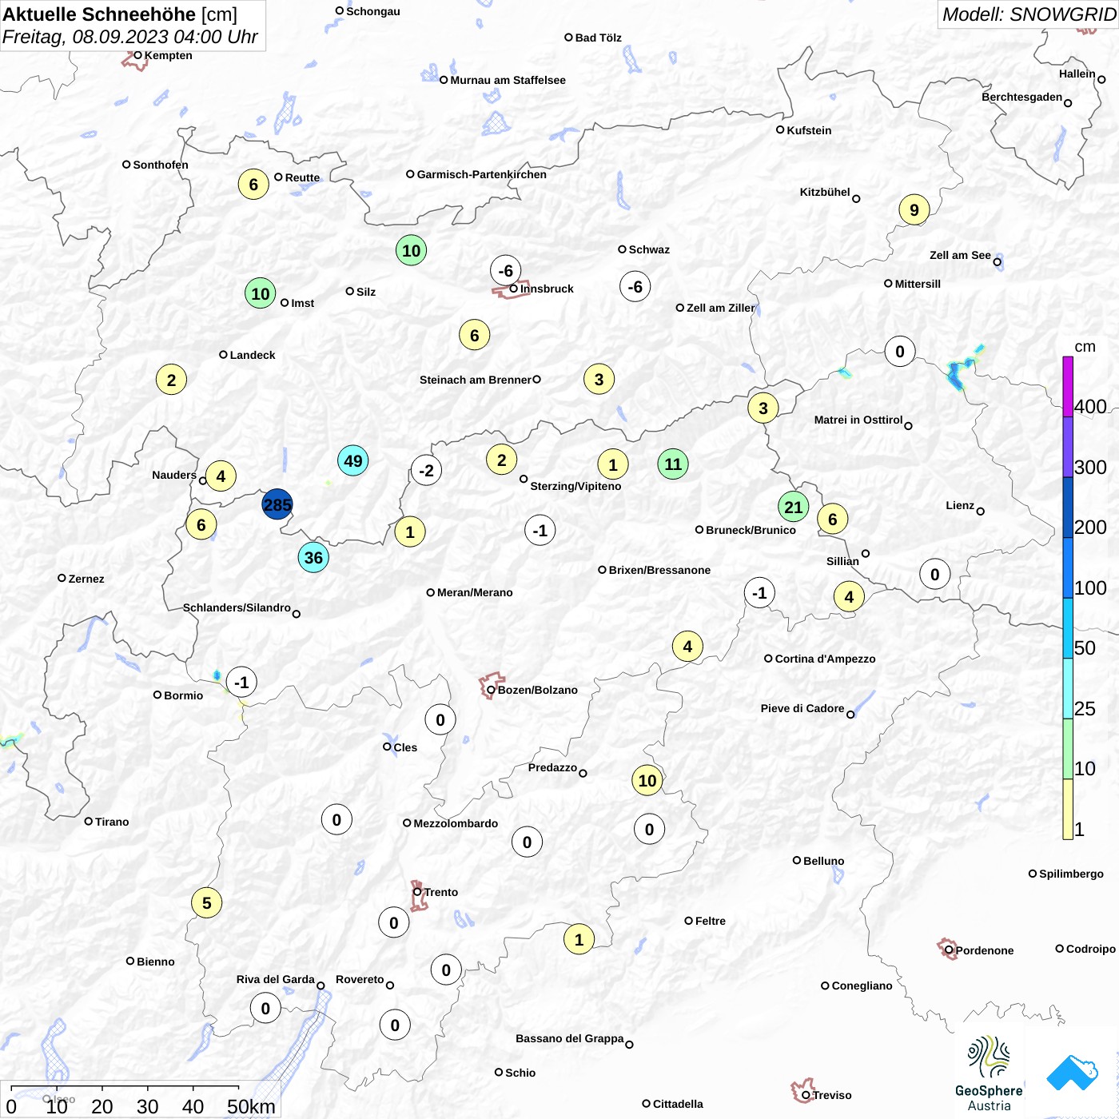Click the dark blue 285 station marker

[x=277, y=504]
